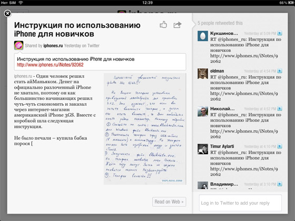Open oldman's profile name

[x=217, y=71]
